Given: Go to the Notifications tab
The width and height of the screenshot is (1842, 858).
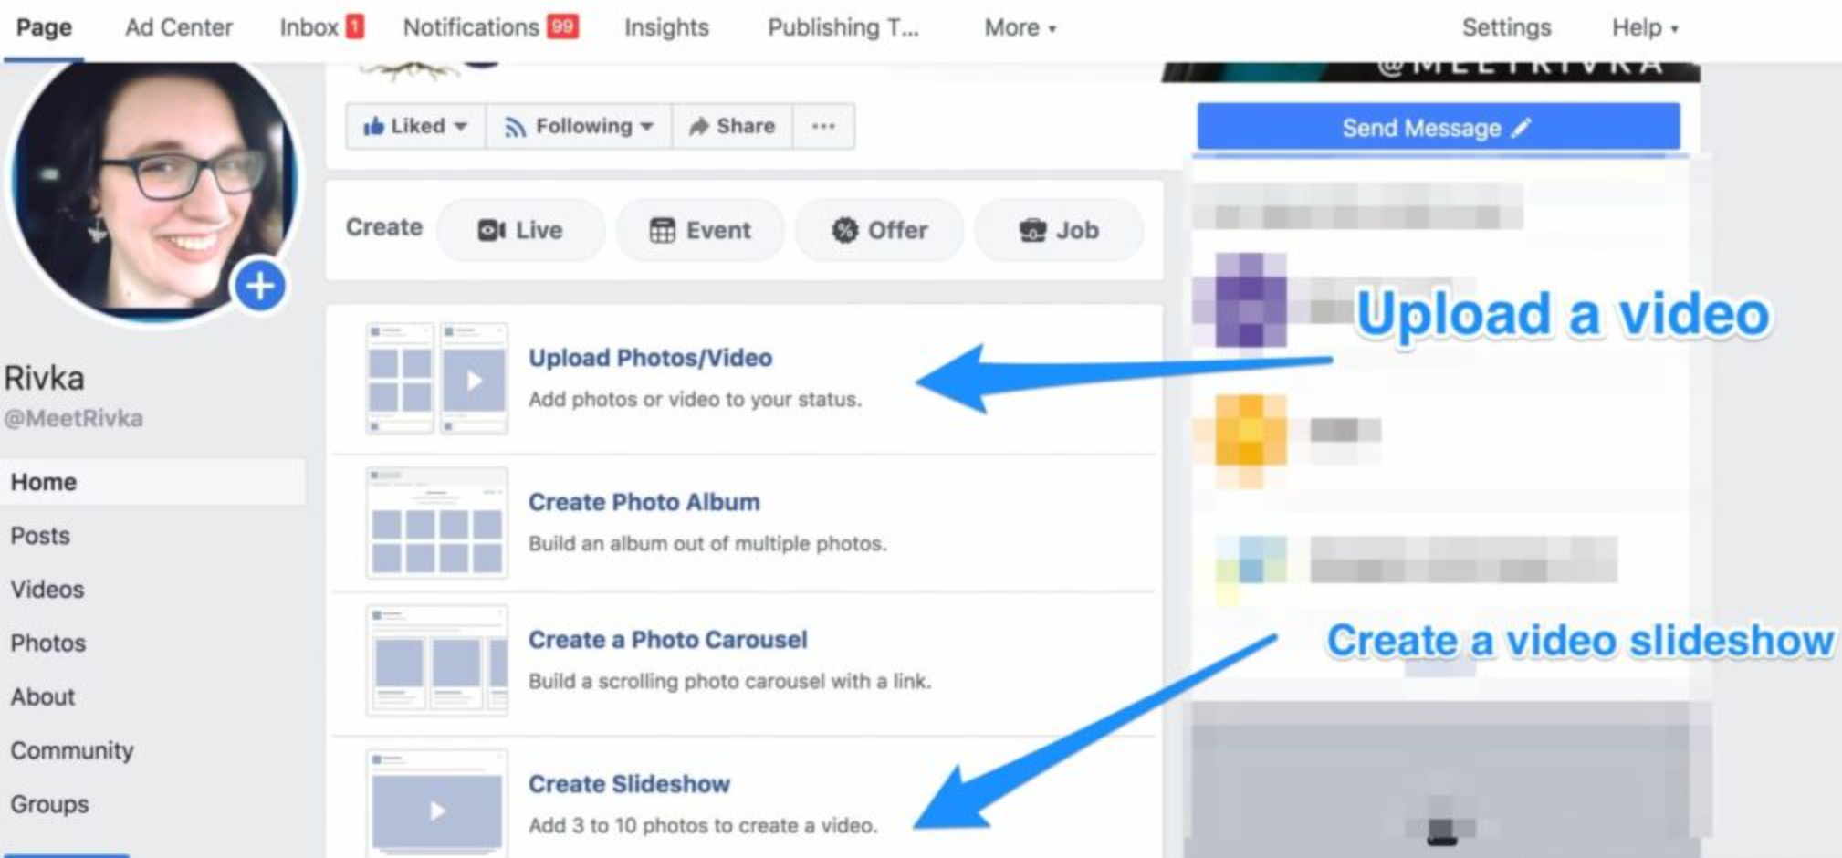Looking at the screenshot, I should pyautogui.click(x=490, y=27).
